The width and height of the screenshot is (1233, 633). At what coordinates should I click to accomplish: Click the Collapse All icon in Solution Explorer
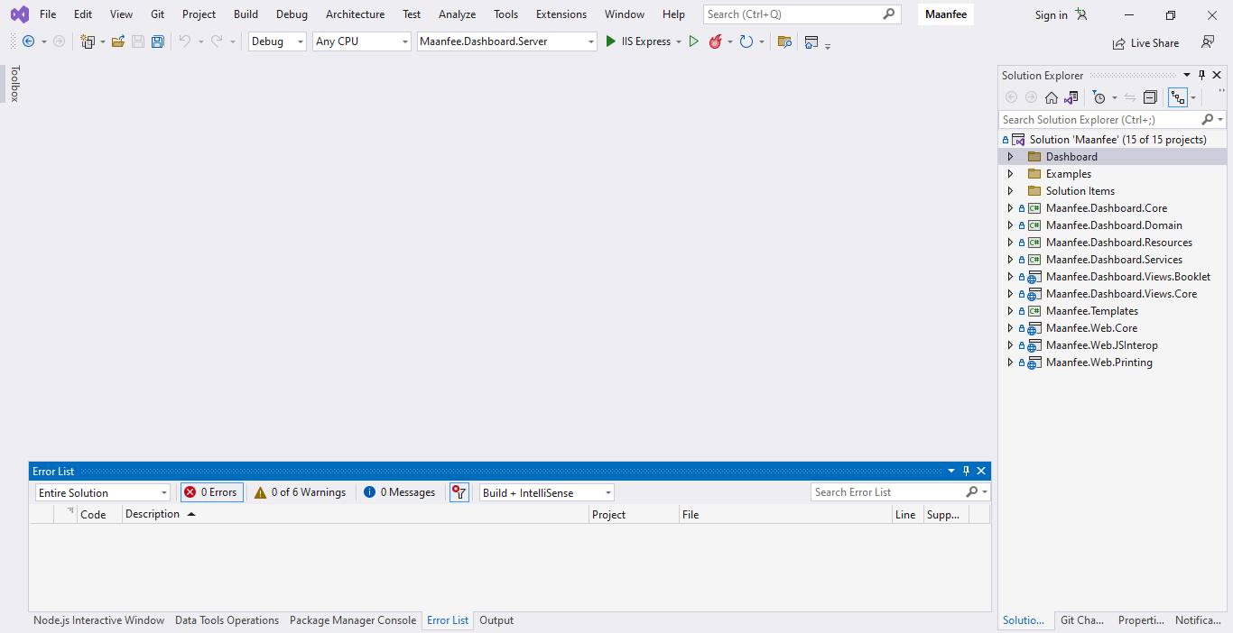click(1150, 97)
